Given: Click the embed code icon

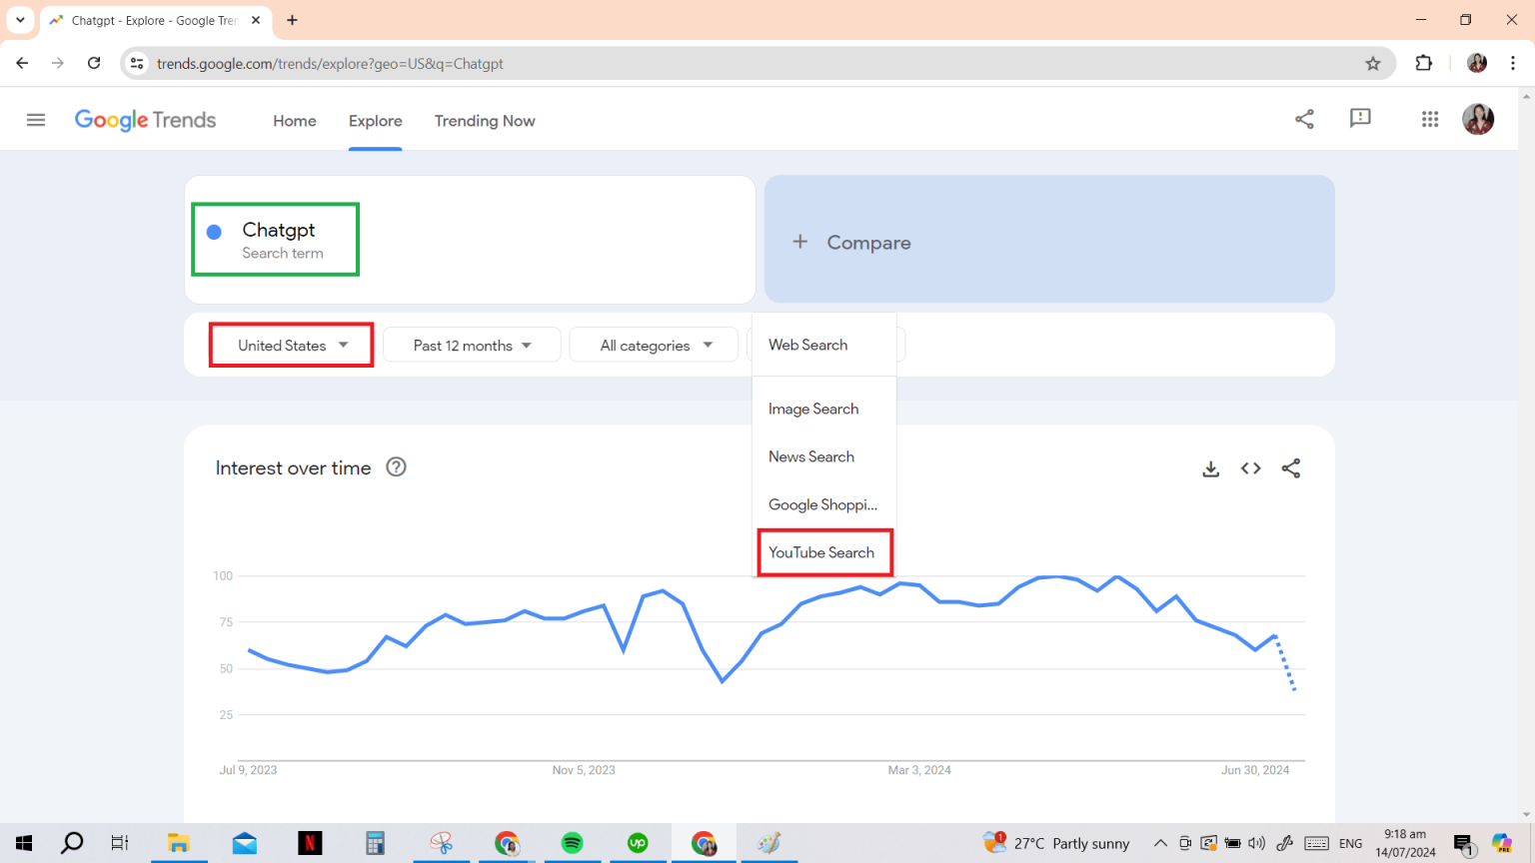Looking at the screenshot, I should (1250, 468).
